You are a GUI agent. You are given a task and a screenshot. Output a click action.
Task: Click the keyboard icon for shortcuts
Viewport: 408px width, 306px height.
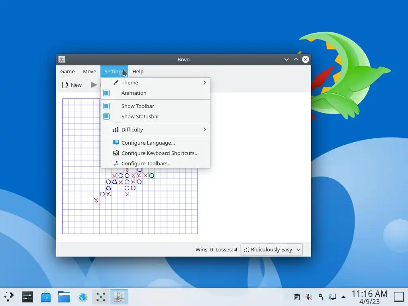pos(116,153)
